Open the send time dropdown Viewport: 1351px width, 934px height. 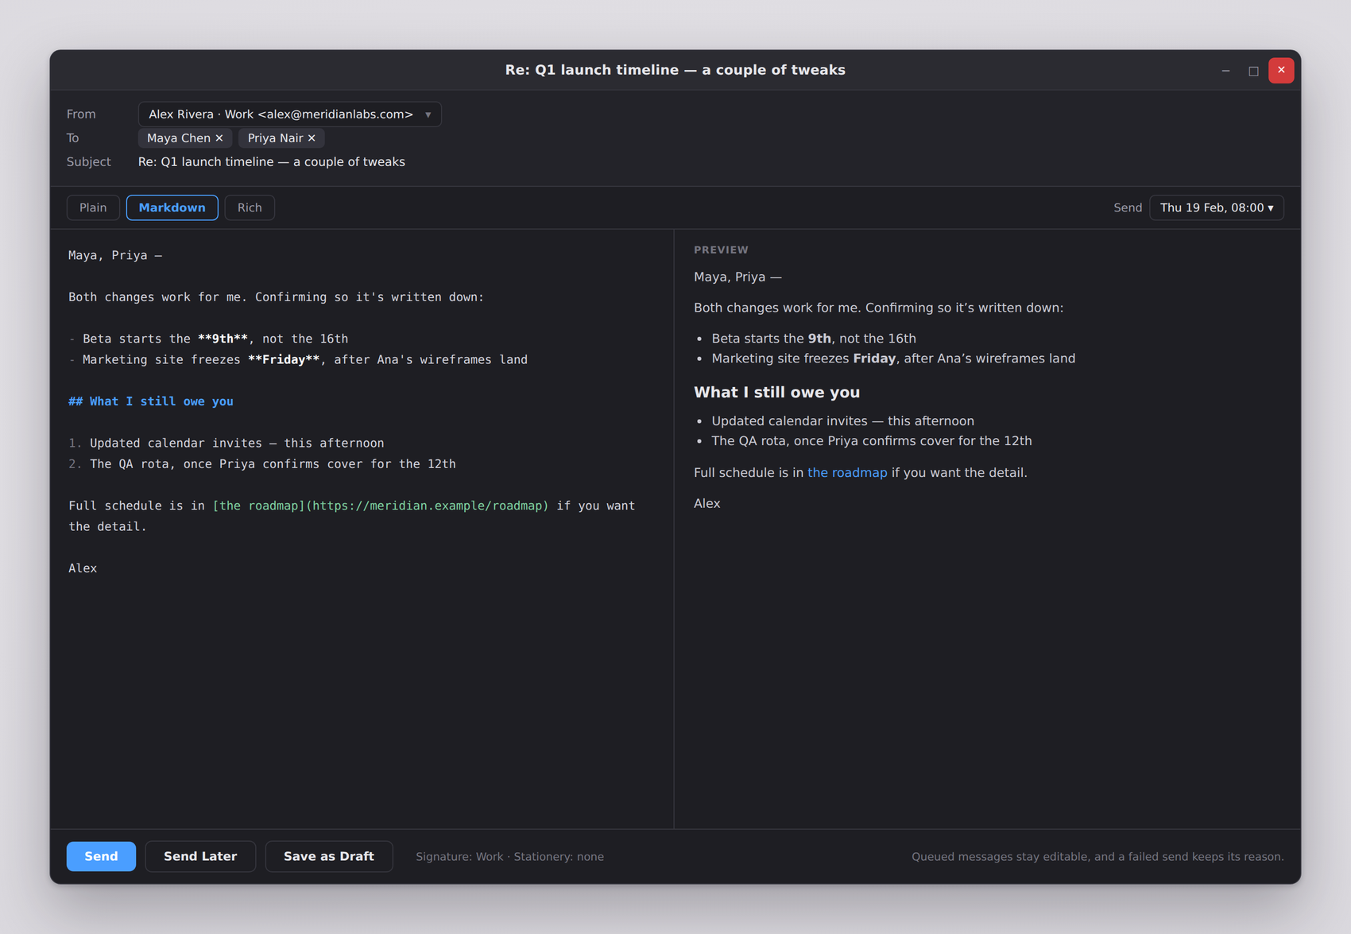click(1216, 207)
